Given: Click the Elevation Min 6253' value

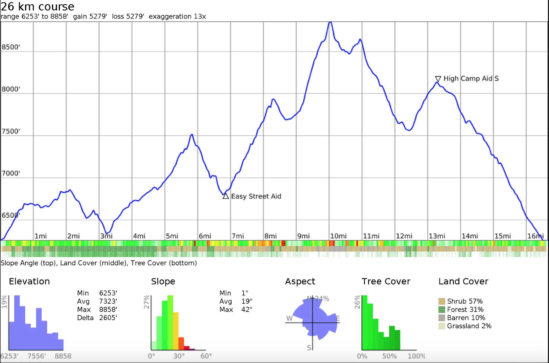Looking at the screenshot, I should [108, 293].
